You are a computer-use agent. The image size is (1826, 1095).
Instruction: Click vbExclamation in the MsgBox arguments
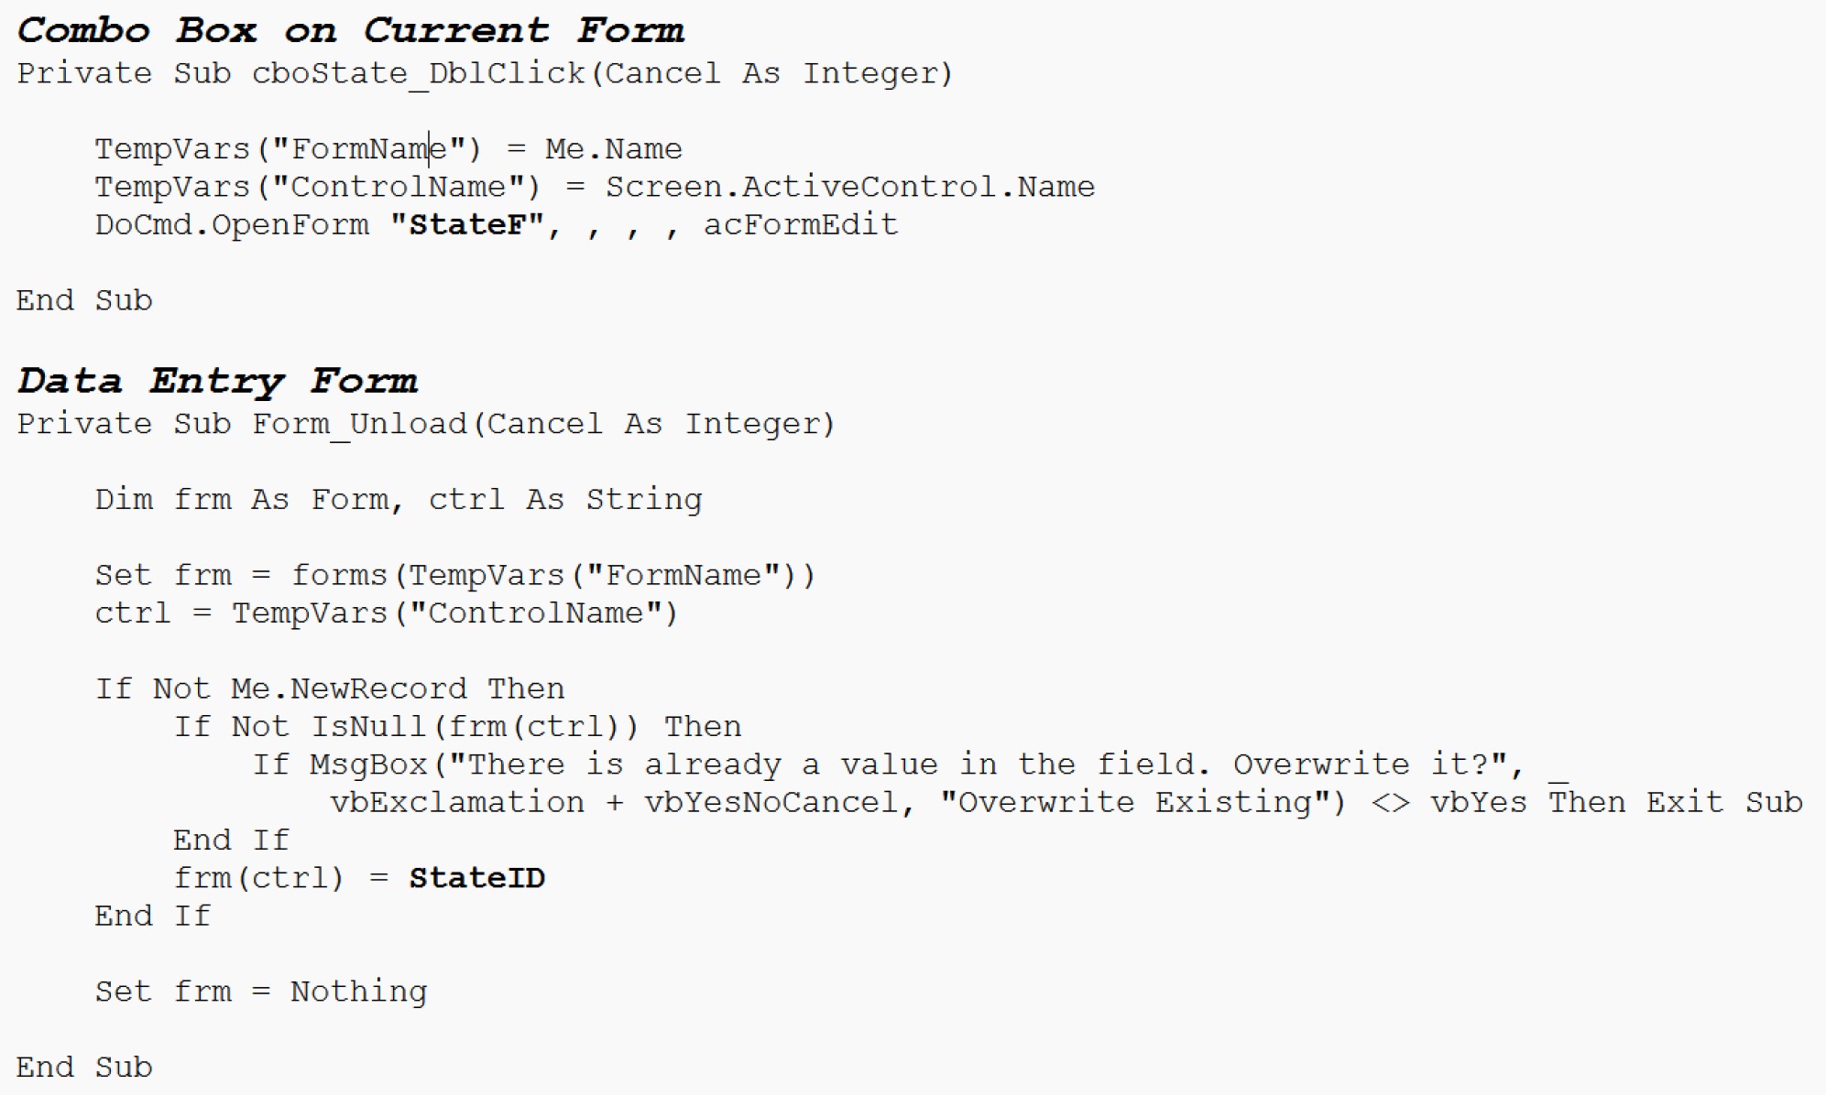tap(457, 803)
